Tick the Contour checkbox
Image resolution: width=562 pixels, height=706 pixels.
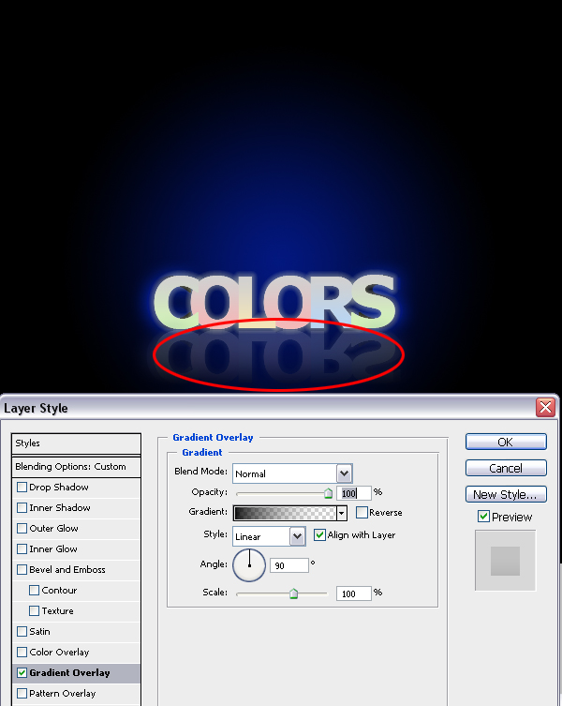pos(34,591)
